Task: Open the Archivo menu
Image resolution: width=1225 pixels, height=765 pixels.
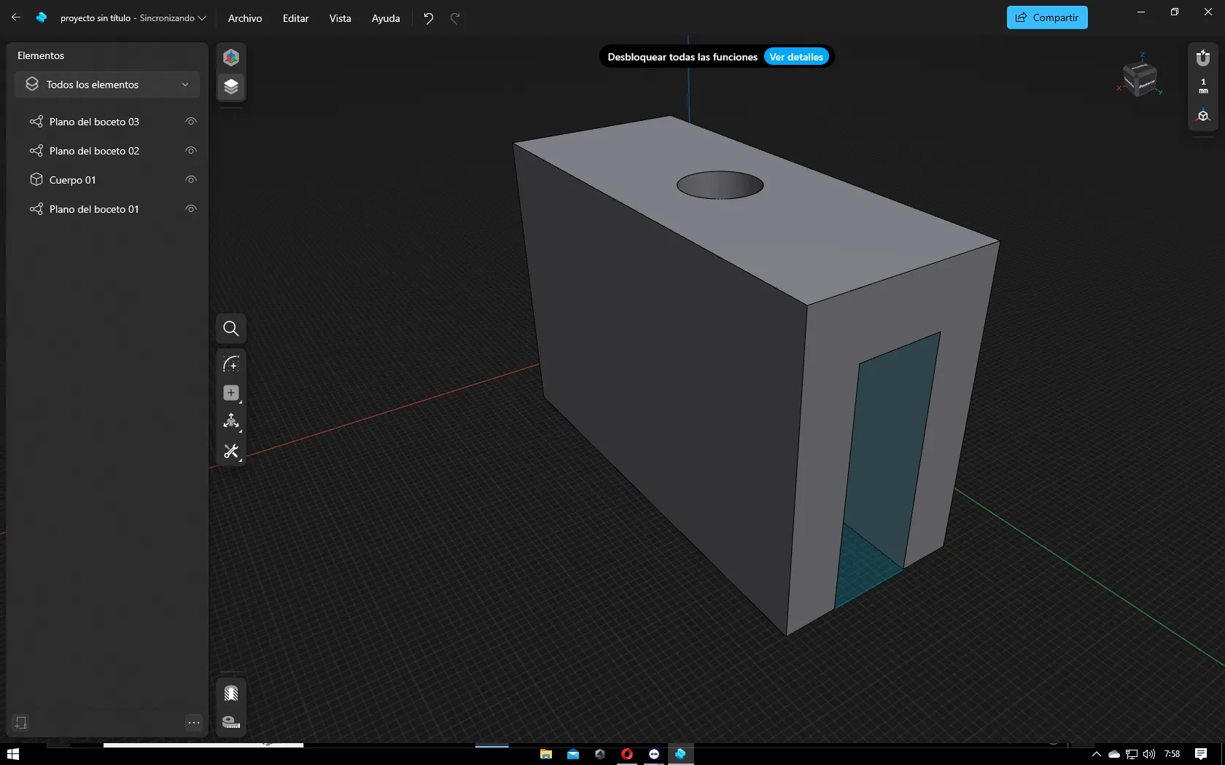Action: click(244, 18)
